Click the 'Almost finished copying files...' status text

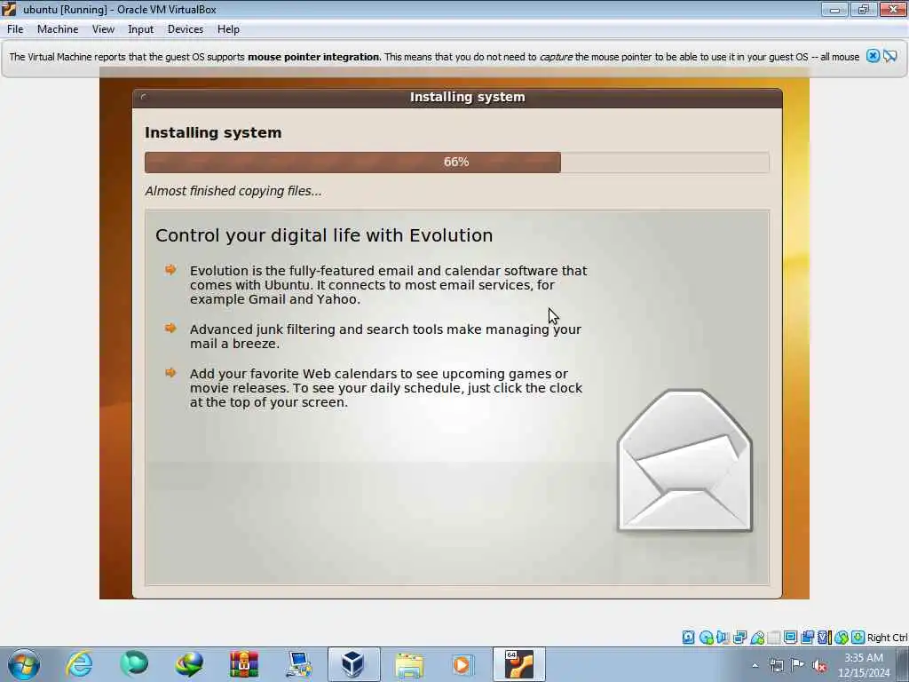[x=233, y=191]
